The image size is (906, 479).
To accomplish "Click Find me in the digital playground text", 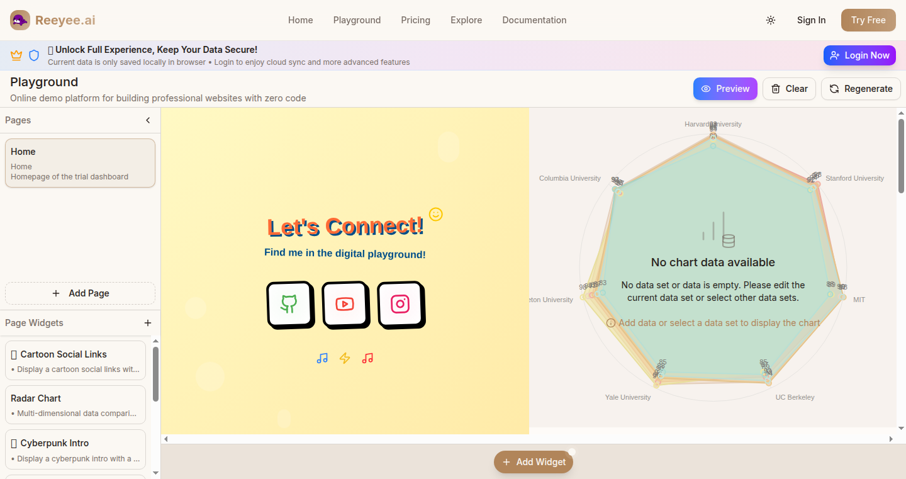I will coord(345,254).
